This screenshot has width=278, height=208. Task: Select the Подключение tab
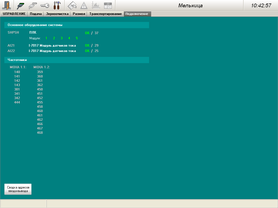point(137,14)
